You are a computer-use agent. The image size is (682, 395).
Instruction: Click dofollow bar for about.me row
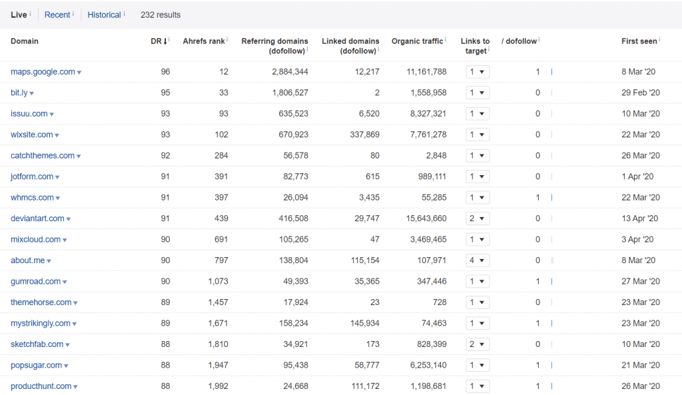click(x=552, y=260)
